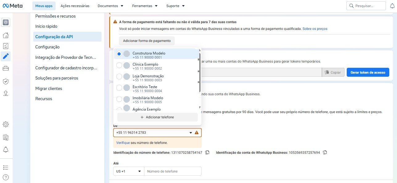Choose the Escritório Teste radio option
Image resolution: width=397 pixels, height=183 pixels.
(119, 88)
